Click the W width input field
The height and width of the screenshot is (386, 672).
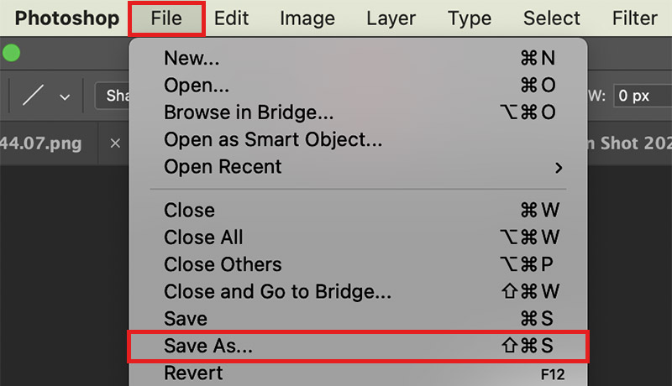pyautogui.click(x=643, y=96)
